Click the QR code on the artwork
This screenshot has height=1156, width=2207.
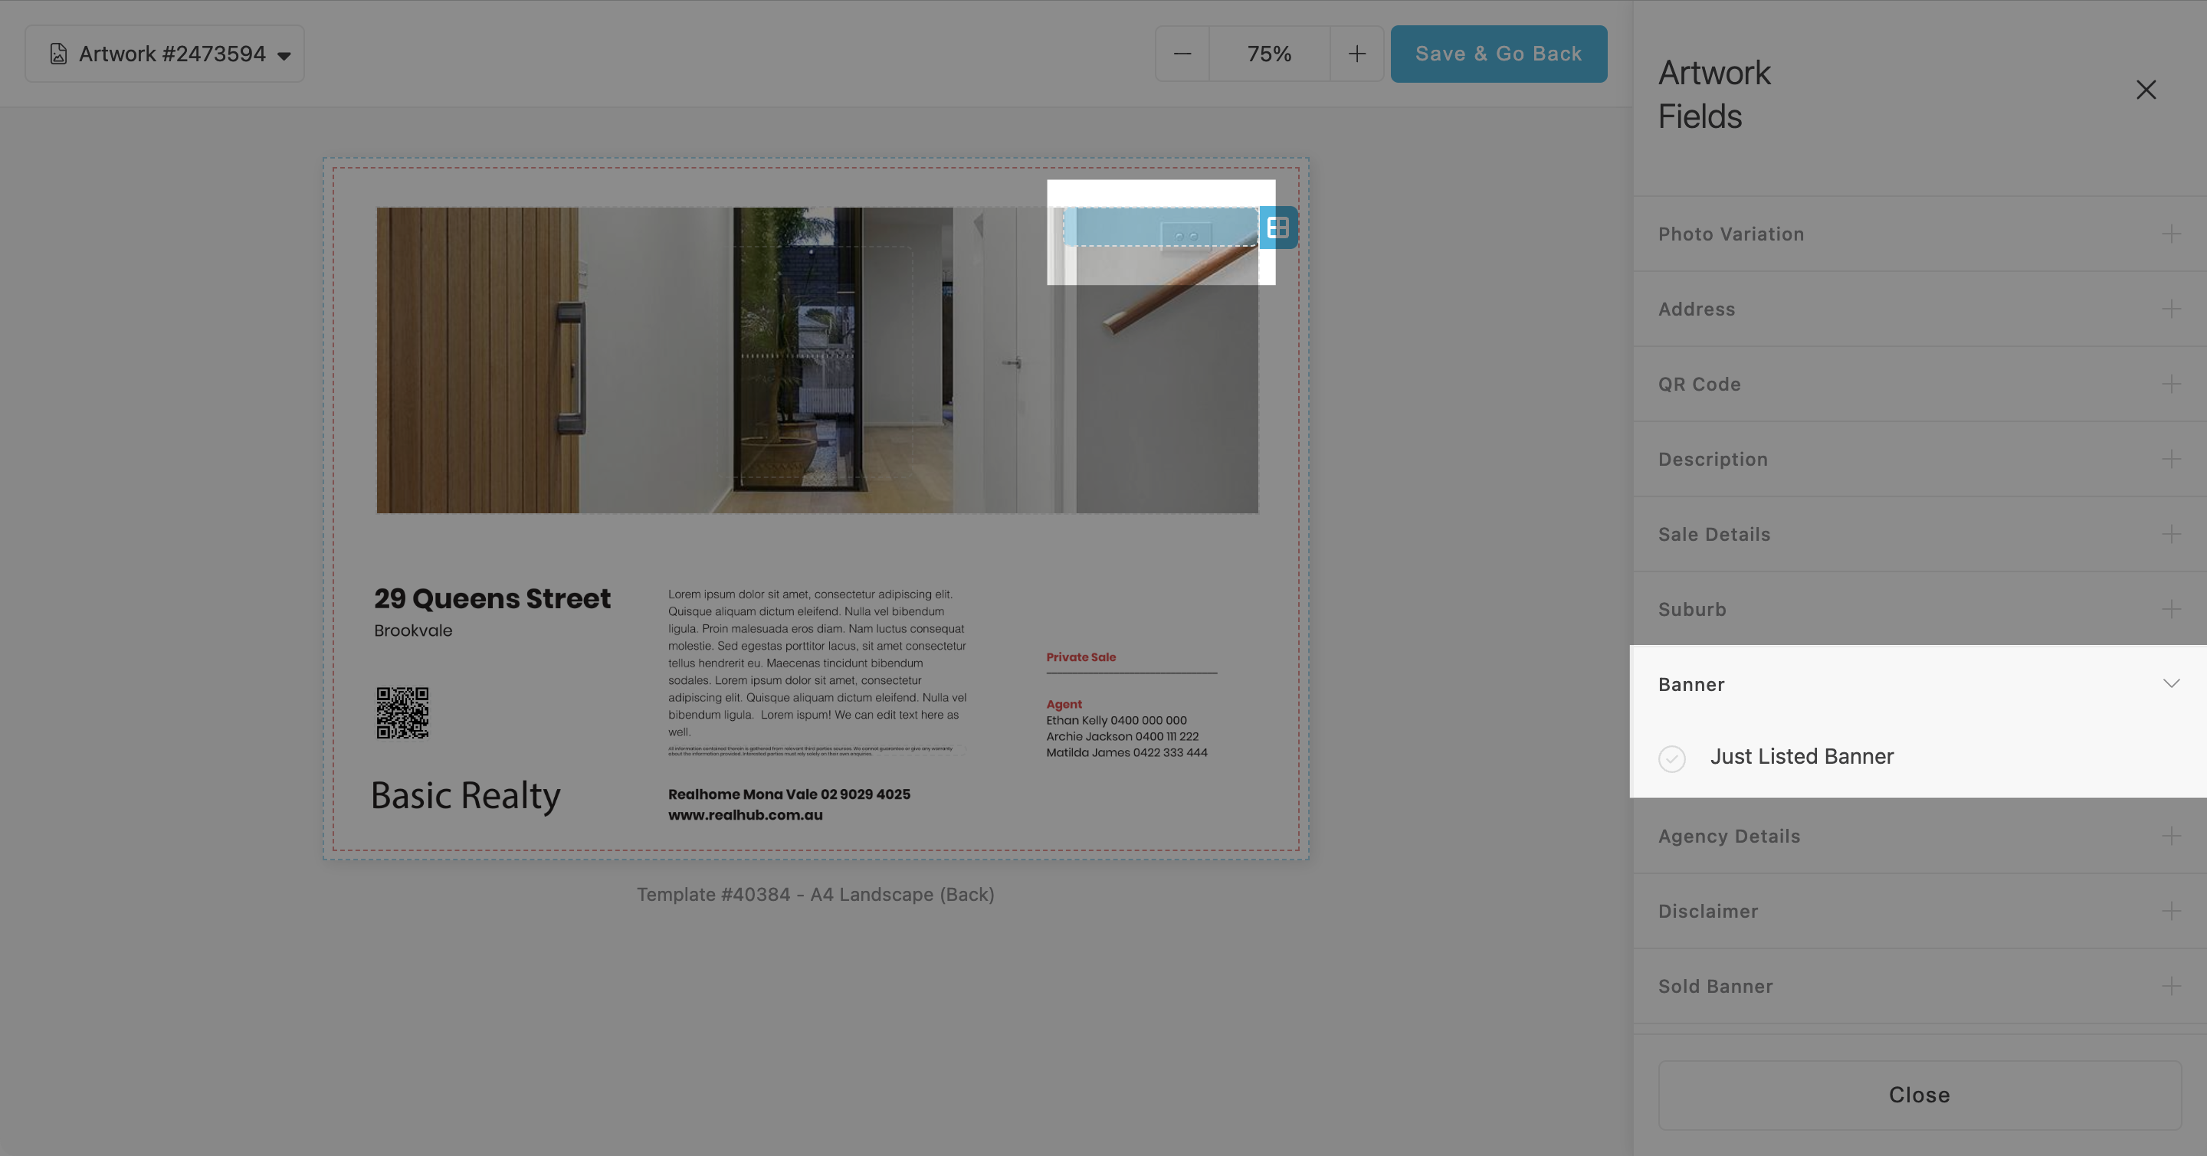coord(402,712)
